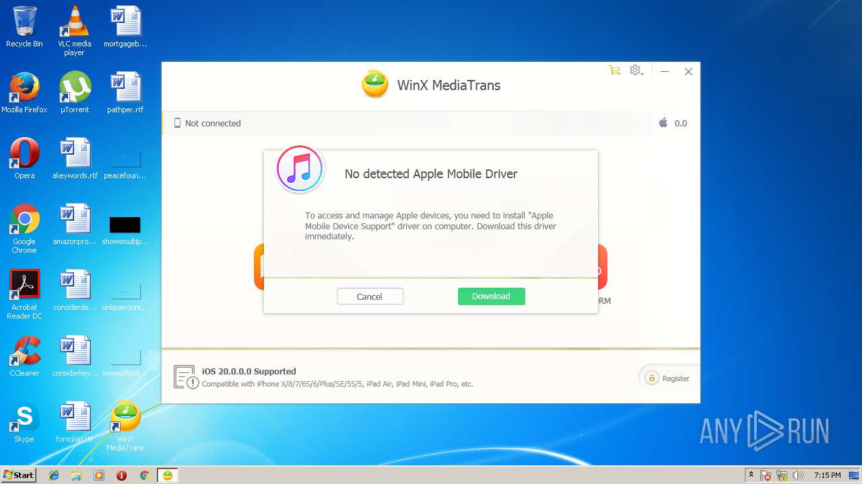Click the Download button in the dialog

point(491,296)
